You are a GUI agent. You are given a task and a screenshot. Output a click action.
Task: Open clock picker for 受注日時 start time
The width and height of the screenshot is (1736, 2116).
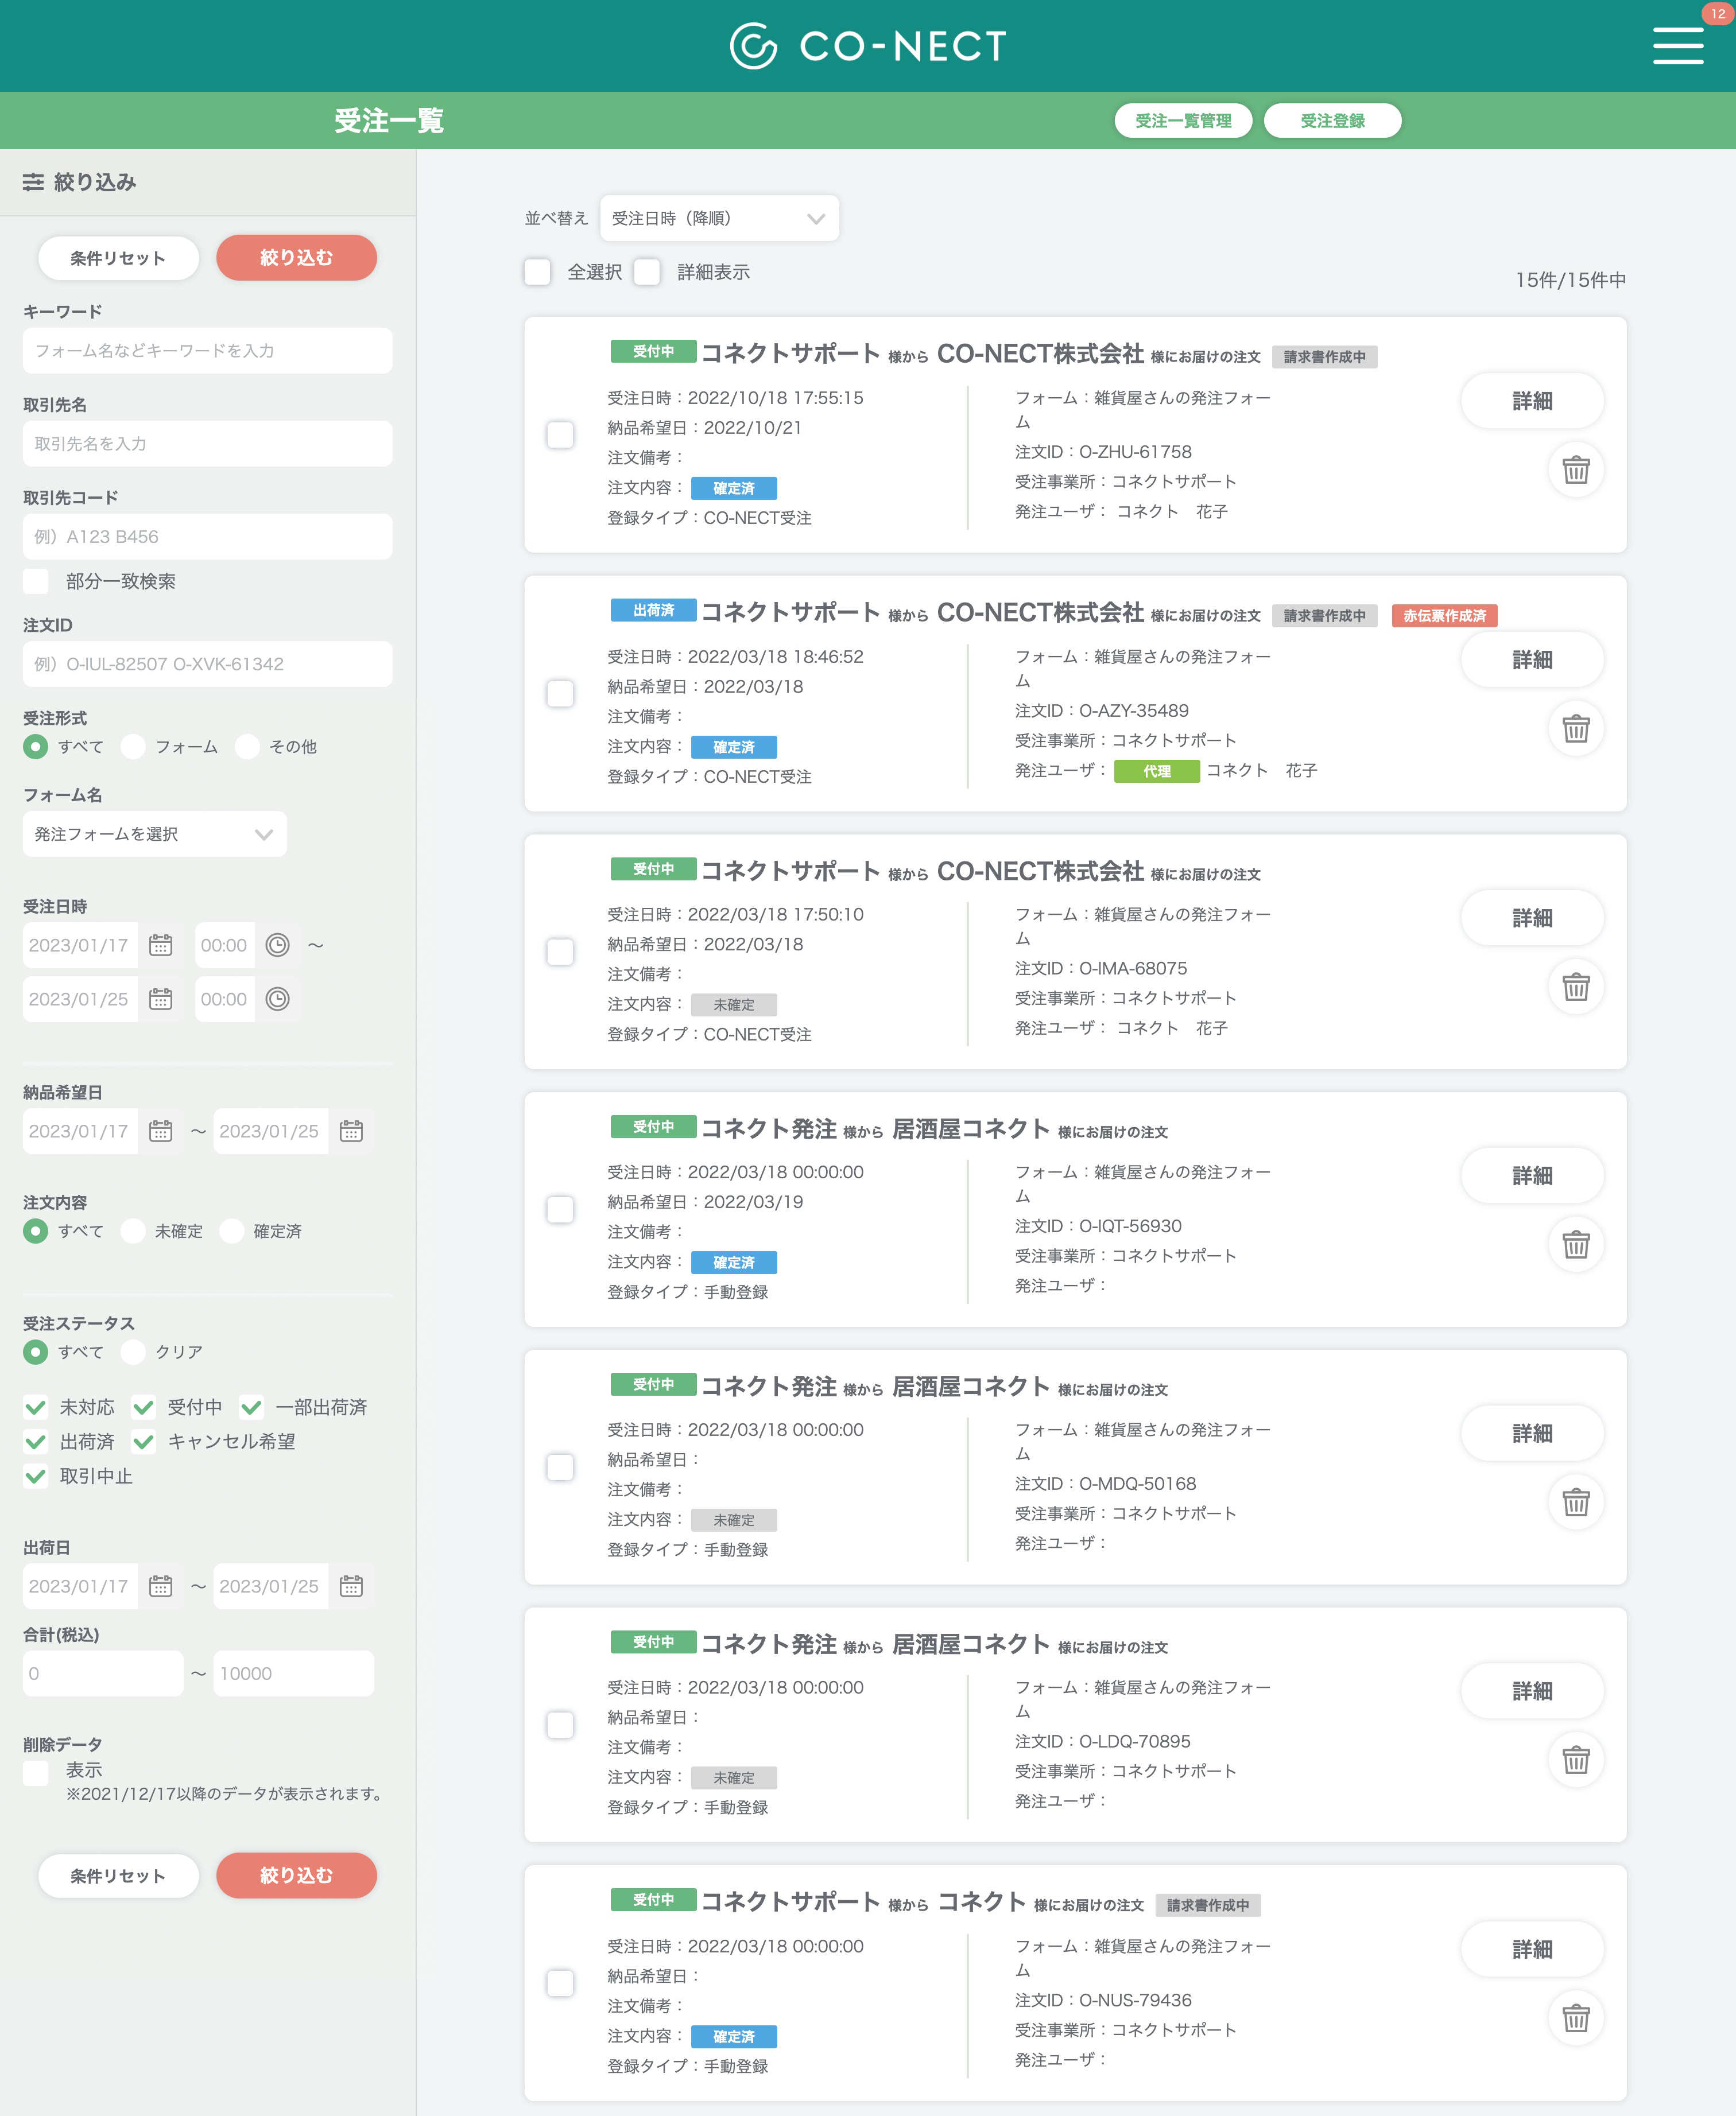click(x=277, y=946)
